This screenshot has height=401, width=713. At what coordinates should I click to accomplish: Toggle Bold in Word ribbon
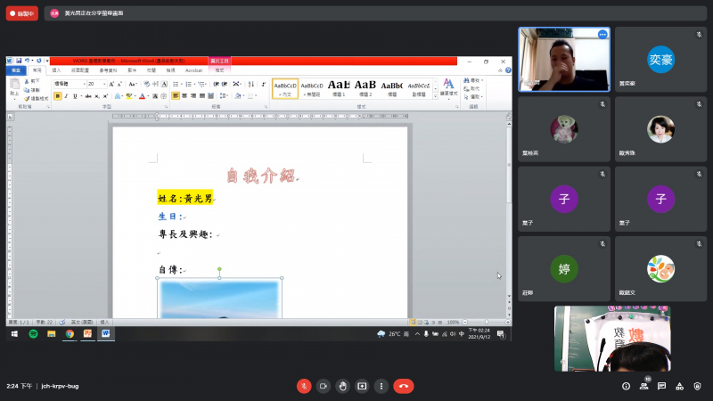[58, 96]
